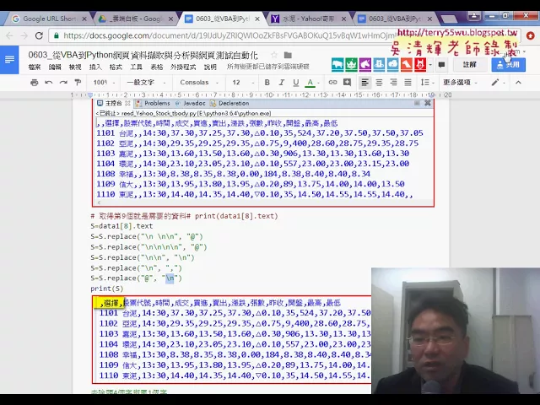Click the red Chrome extension icon

pyautogui.click(x=531, y=35)
